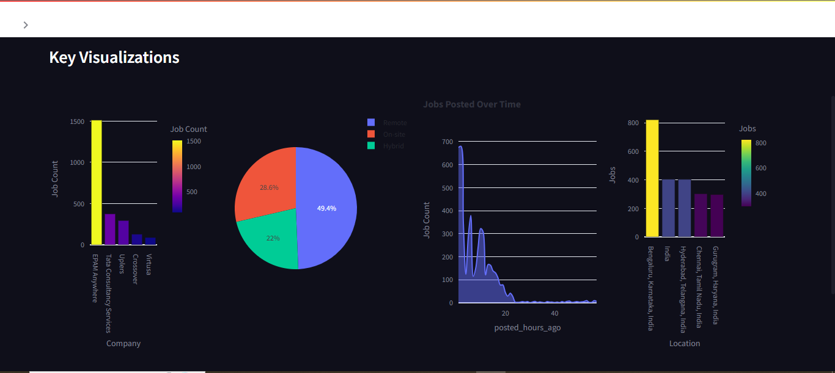The image size is (835, 373).
Task: Click the tallest peak in area chart
Action: tap(460, 150)
